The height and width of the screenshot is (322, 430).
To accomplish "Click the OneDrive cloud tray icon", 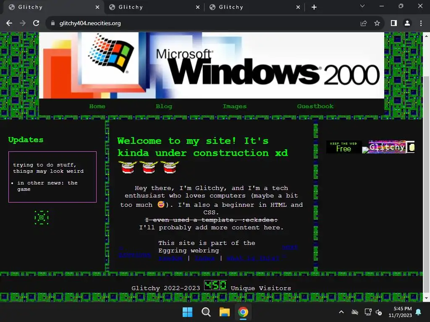I will coord(355,312).
